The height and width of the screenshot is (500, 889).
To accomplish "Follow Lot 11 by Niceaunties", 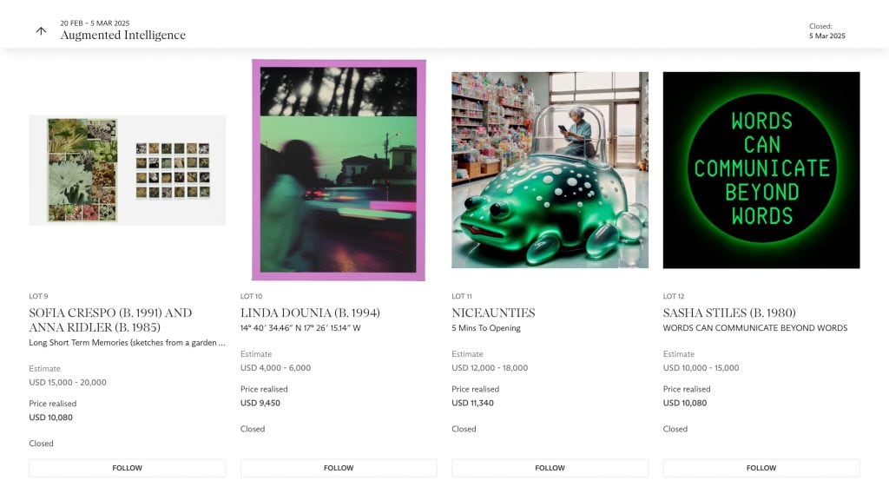I will click(550, 468).
